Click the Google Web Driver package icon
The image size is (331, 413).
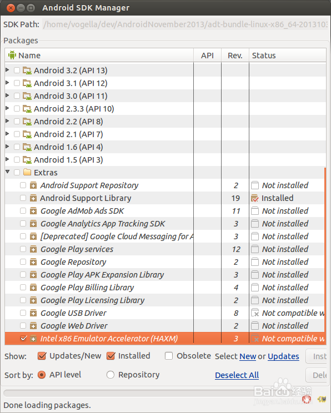click(33, 326)
